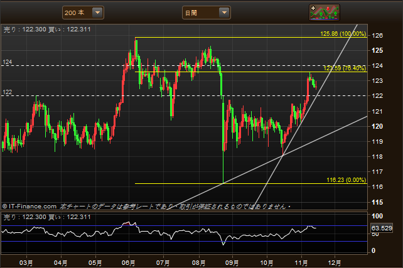Viewport: 403px width, 268px height.
Task: Click the 120 price axis label
Action: [377, 126]
